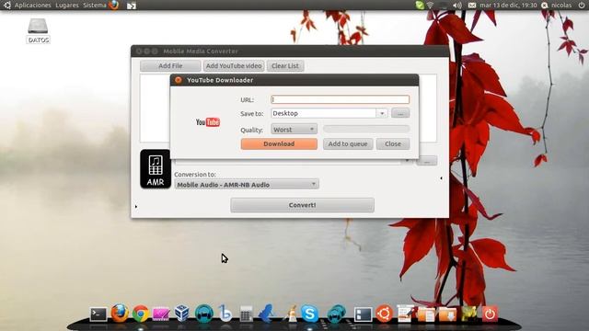This screenshot has width=589, height=331.
Task: Open the pink video clapper dock icon
Action: click(x=161, y=314)
